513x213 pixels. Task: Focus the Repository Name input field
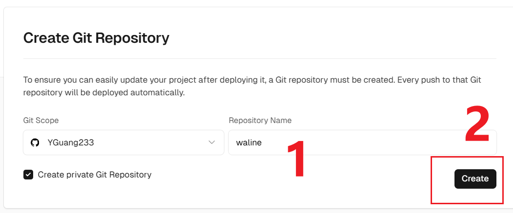click(x=341, y=142)
